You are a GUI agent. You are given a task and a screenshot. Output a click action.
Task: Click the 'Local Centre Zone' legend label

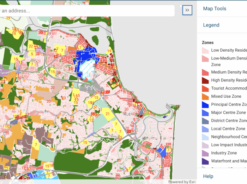click(228, 129)
